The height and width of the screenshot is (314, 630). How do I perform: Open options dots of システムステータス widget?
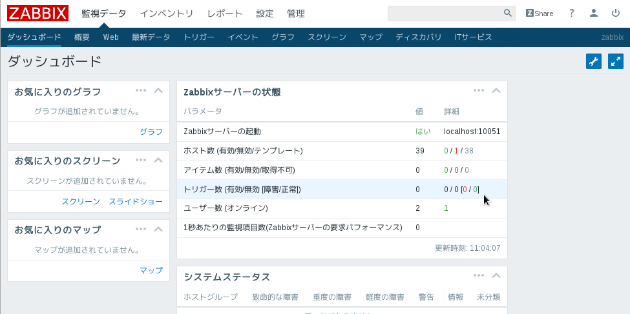479,275
